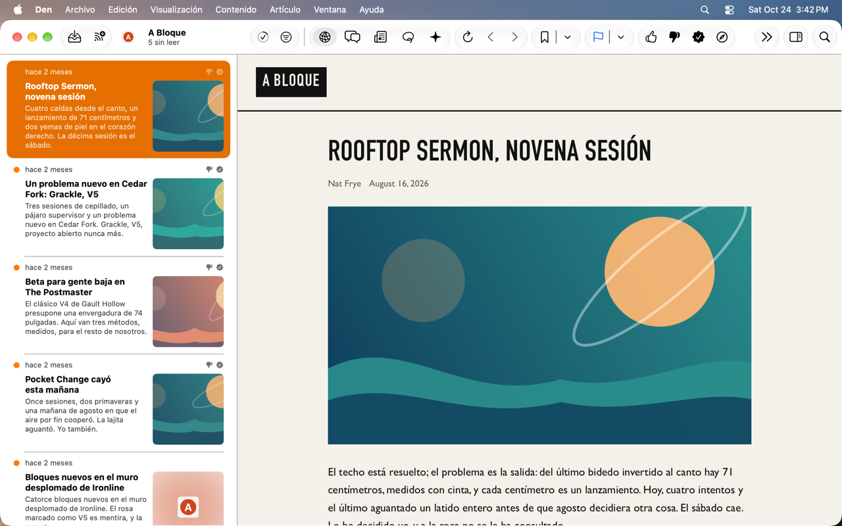Switch to web globe view
The height and width of the screenshot is (526, 842).
coord(325,37)
